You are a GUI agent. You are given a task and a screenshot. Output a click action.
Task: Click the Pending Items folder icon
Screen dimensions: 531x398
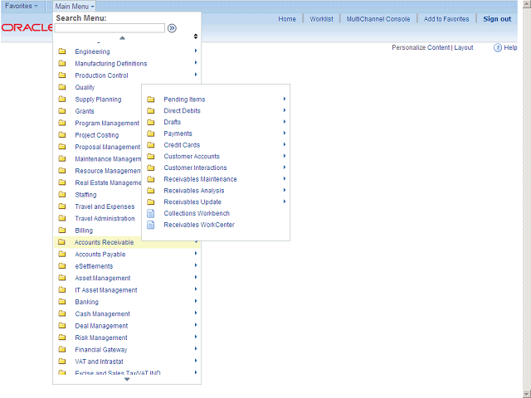pyautogui.click(x=151, y=99)
